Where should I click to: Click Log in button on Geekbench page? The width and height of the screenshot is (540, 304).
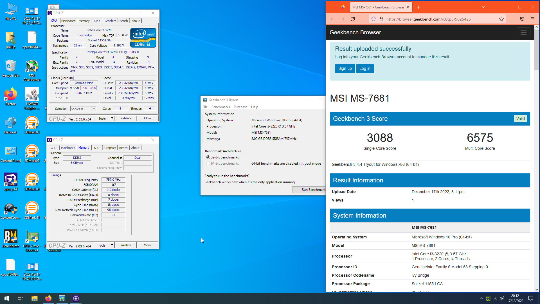click(365, 68)
